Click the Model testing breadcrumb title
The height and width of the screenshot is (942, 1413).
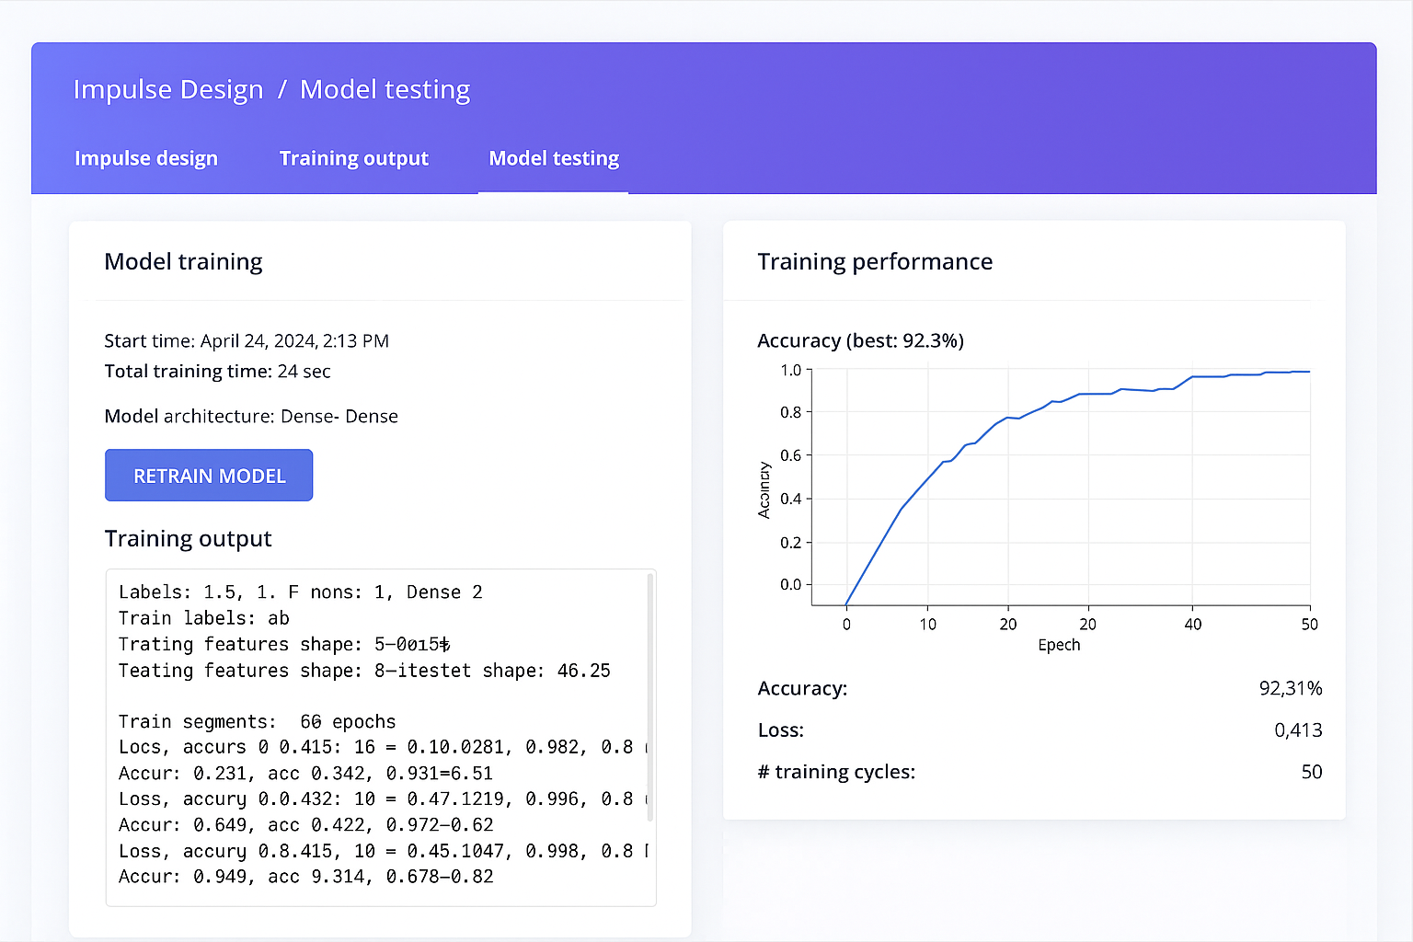click(385, 89)
